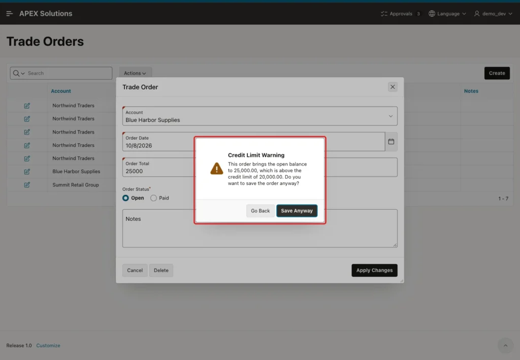Screen dimensions: 520x360
Task: Open the hamburger navigation menu icon
Action: tap(9, 14)
